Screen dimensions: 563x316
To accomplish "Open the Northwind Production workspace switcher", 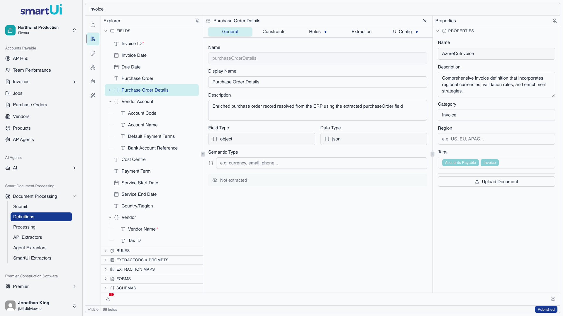I will click(x=41, y=30).
